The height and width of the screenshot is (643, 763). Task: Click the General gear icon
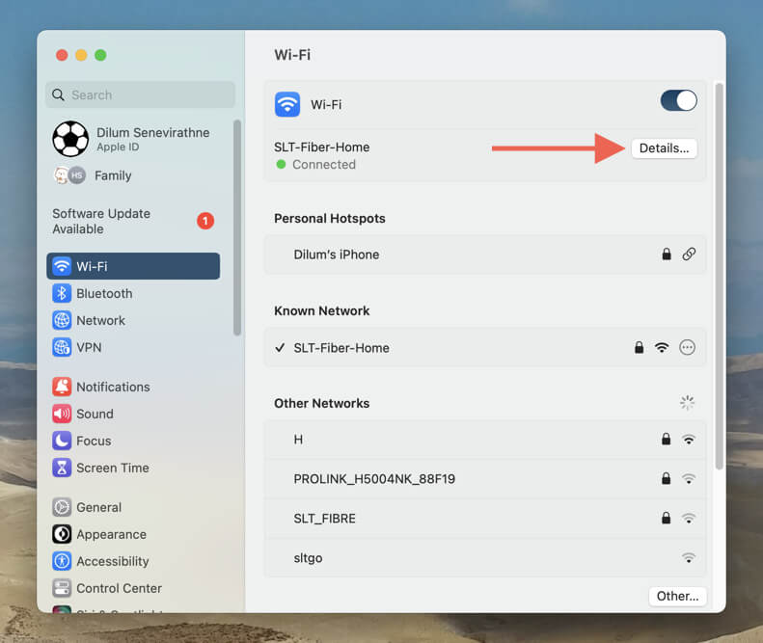coord(62,507)
